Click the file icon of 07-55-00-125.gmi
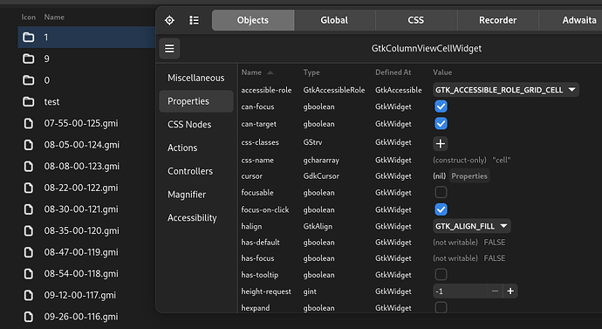This screenshot has height=329, width=602. pyautogui.click(x=29, y=124)
